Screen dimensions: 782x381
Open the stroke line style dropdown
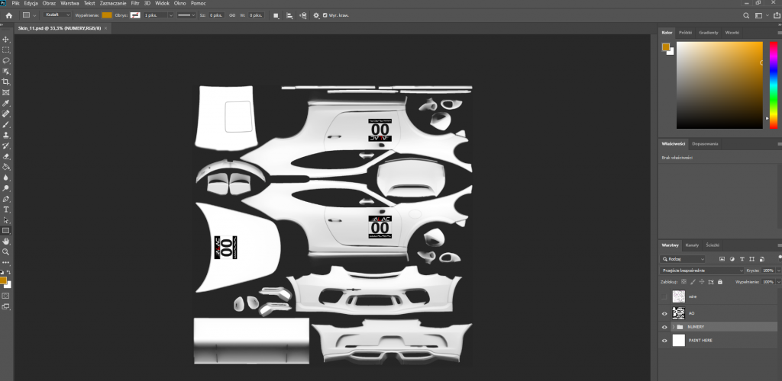pyautogui.click(x=186, y=15)
